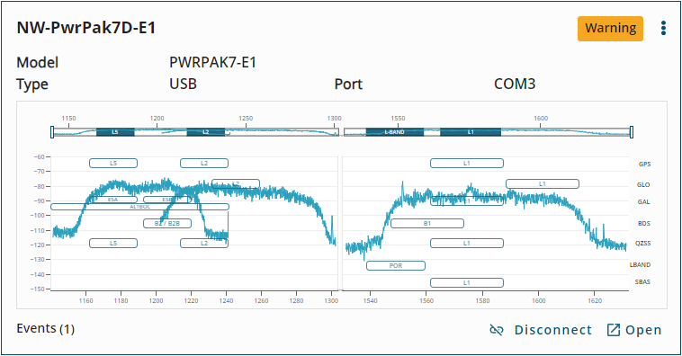
Task: Click the port value COM3
Action: 515,84
